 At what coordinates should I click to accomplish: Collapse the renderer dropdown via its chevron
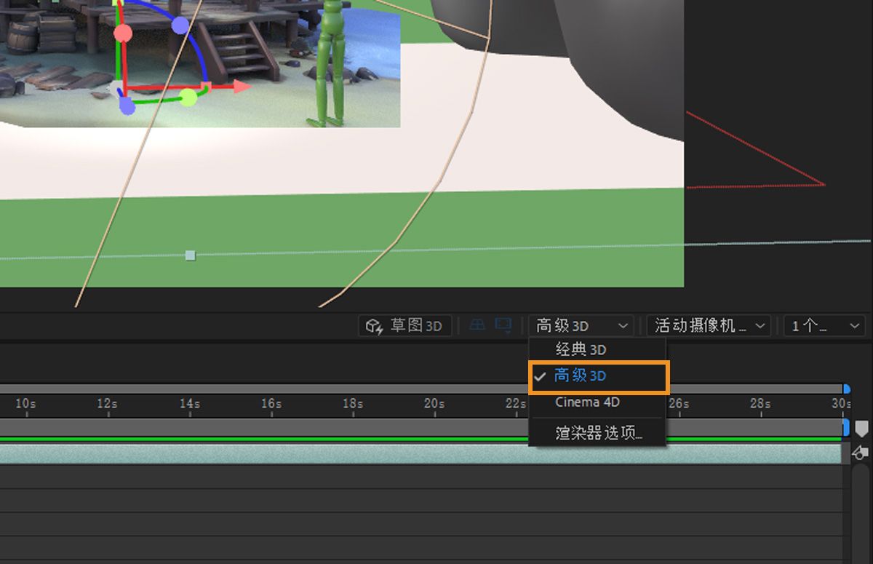tap(622, 325)
